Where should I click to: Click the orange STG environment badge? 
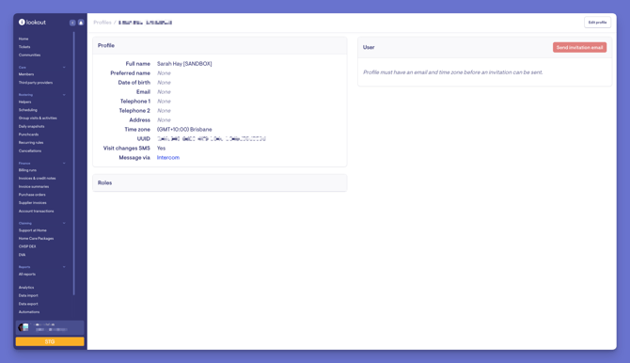click(x=50, y=341)
